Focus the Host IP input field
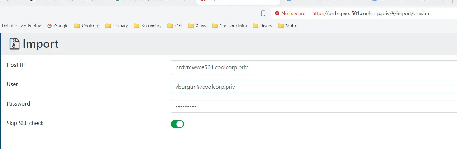This screenshot has height=149, width=457. pos(314,67)
